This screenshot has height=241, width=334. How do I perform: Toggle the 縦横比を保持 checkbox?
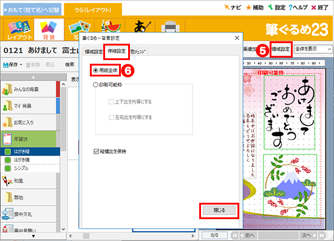tap(97, 151)
